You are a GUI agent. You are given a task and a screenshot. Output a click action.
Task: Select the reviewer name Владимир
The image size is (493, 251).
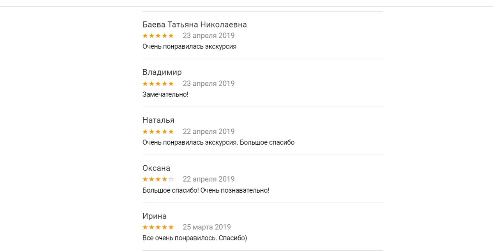pyautogui.click(x=162, y=73)
